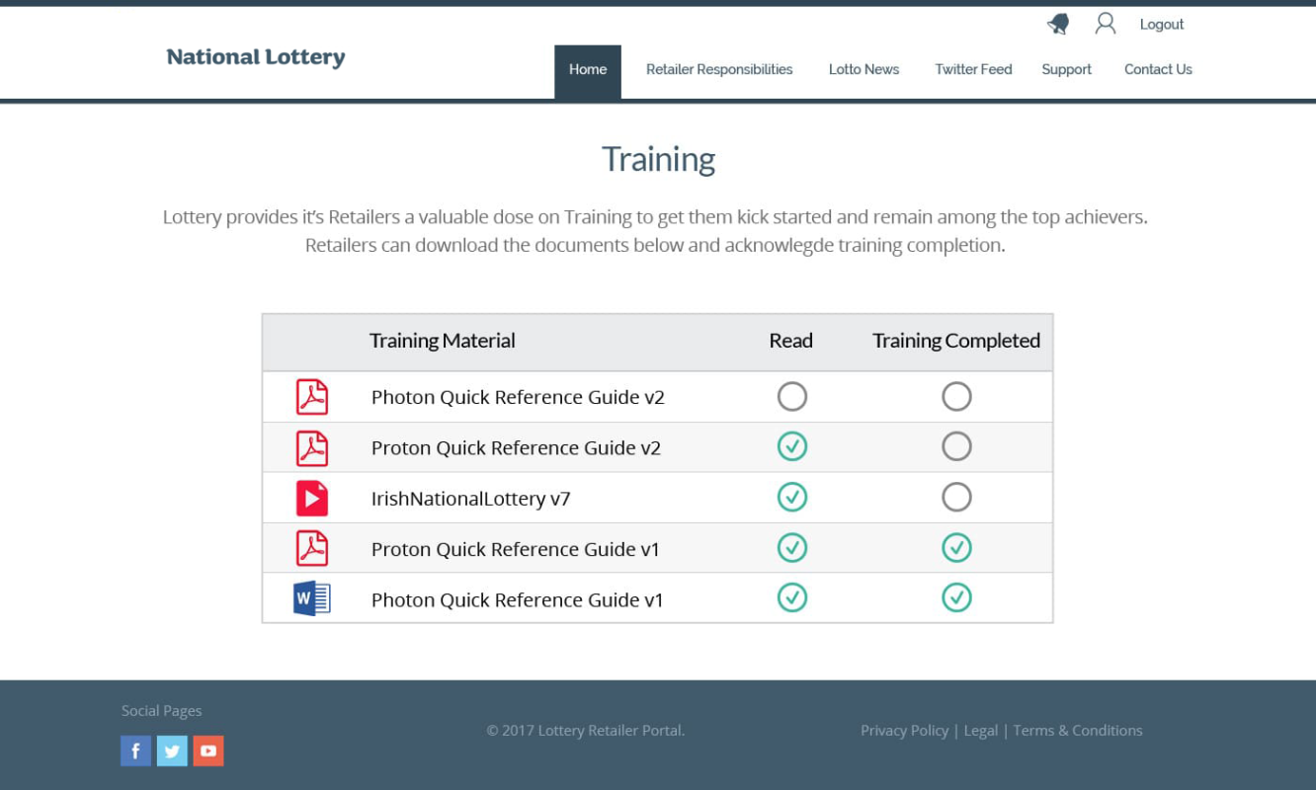Open the notifications bell icon
The width and height of the screenshot is (1316, 790).
pos(1058,25)
